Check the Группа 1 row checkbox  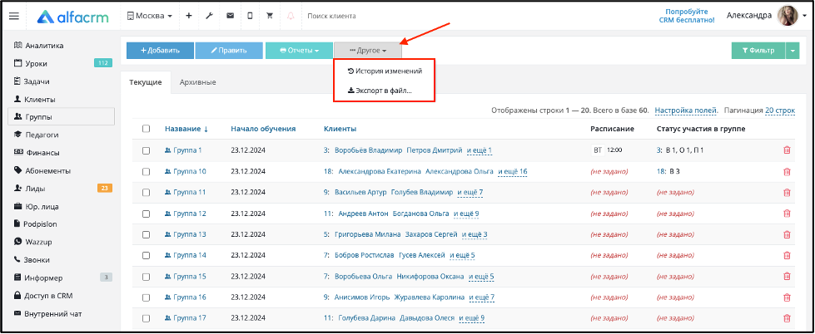tap(146, 150)
